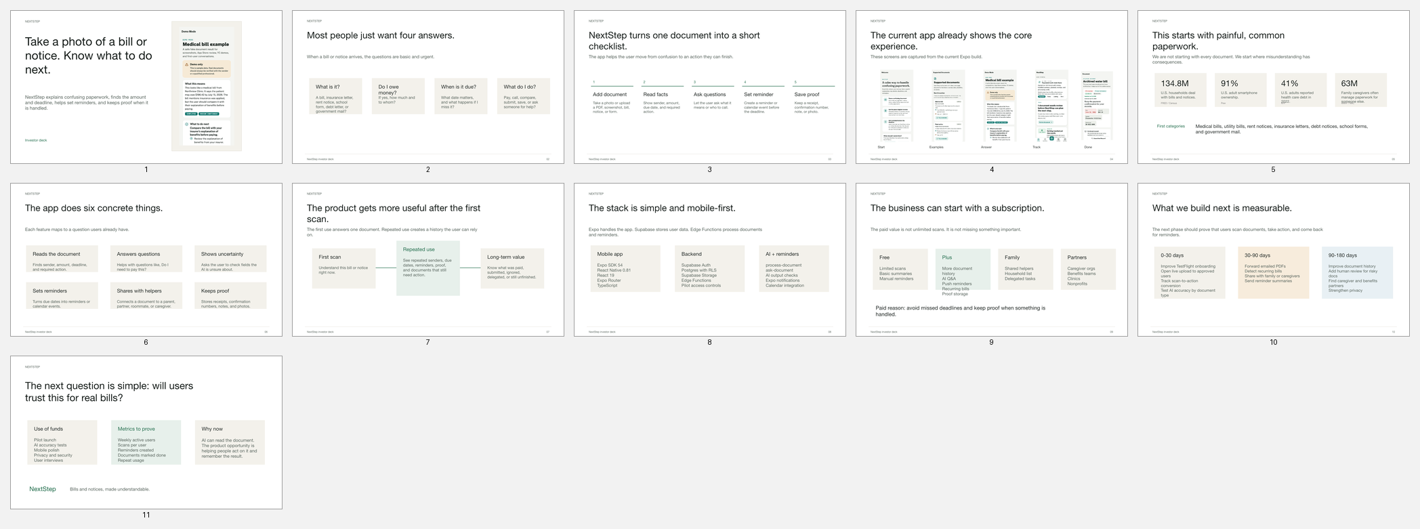Screen dimensions: 1420x529
Task: Click the '63M' statistic card
Action: pos(1360,90)
